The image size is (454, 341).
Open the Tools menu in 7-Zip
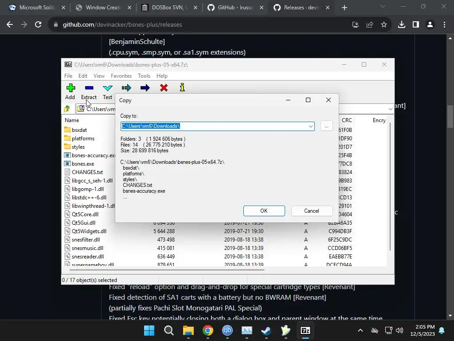click(144, 75)
